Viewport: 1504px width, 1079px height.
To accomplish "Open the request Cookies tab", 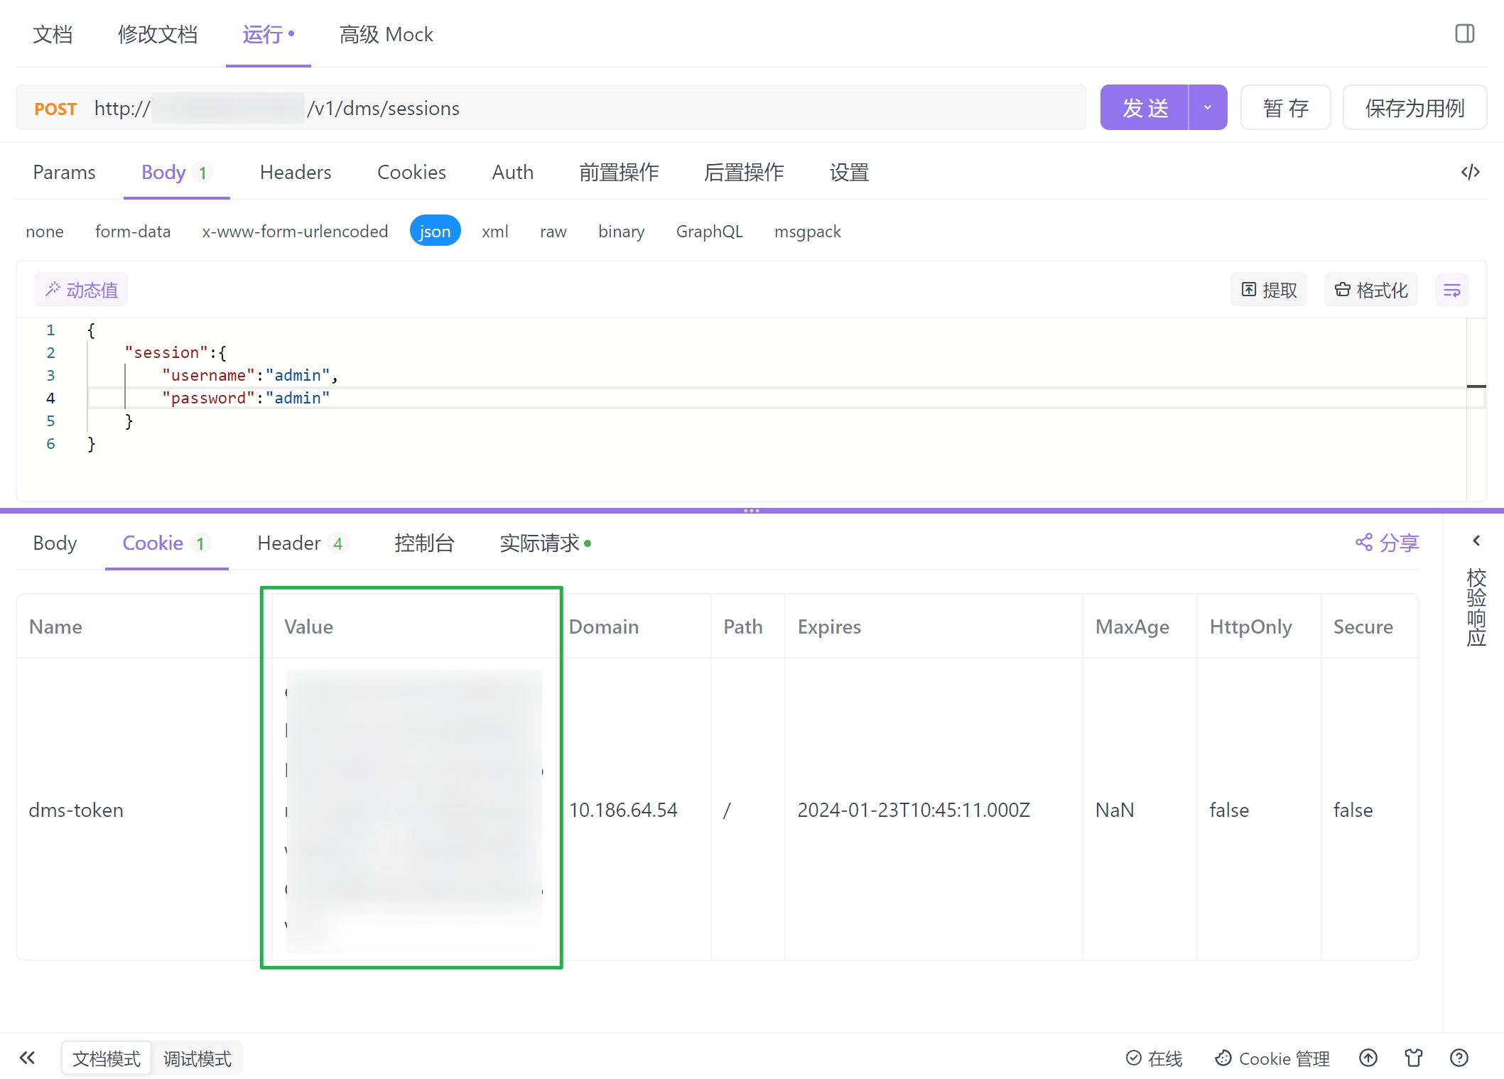I will pos(411,172).
